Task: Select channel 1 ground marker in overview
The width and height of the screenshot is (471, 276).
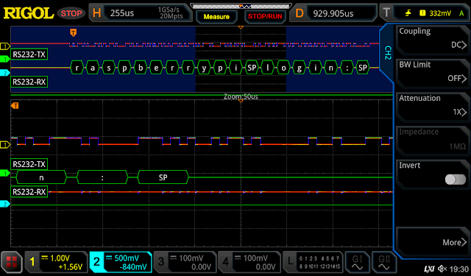Action: [x=5, y=46]
